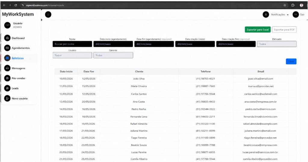Click phone (11) 91100-8899

[205, 138]
